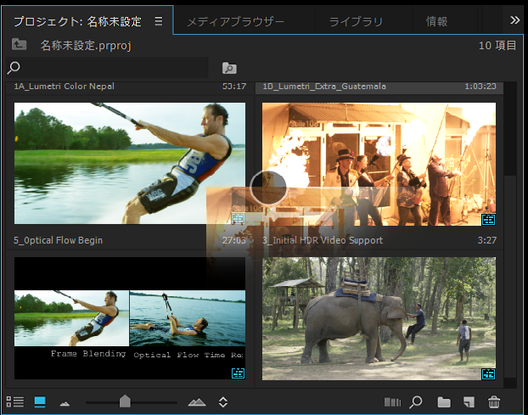Click the small mountain zoom-out icon
Viewport: 528px width, 415px height.
(65, 403)
